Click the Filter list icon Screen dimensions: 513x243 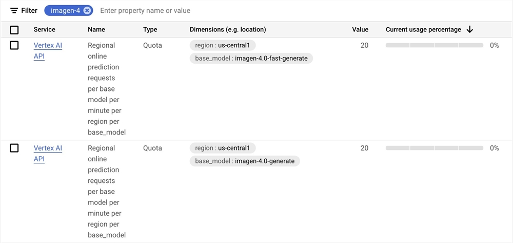tap(14, 11)
